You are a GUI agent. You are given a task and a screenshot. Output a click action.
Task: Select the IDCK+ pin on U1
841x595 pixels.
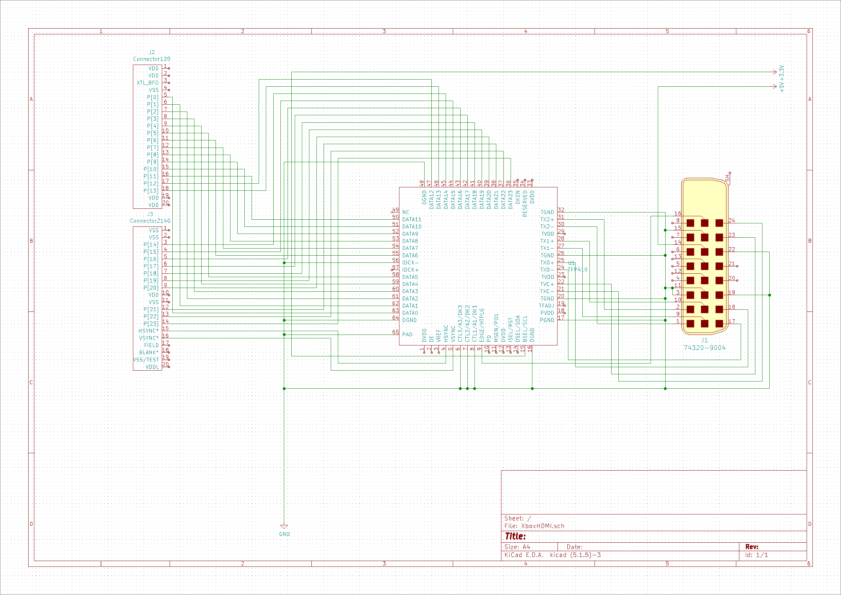pyautogui.click(x=410, y=270)
